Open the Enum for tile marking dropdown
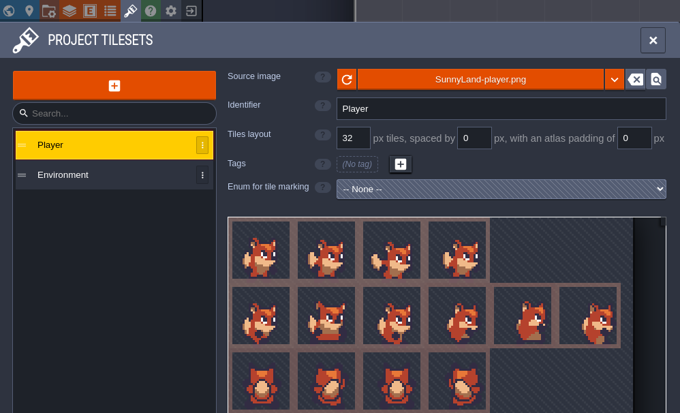 [501, 189]
